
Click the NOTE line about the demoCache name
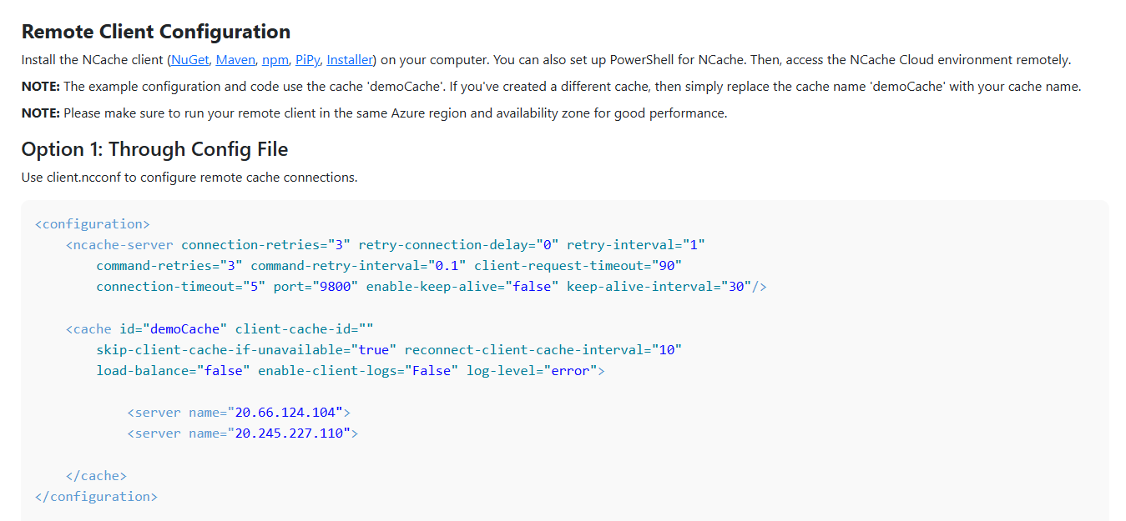[551, 87]
